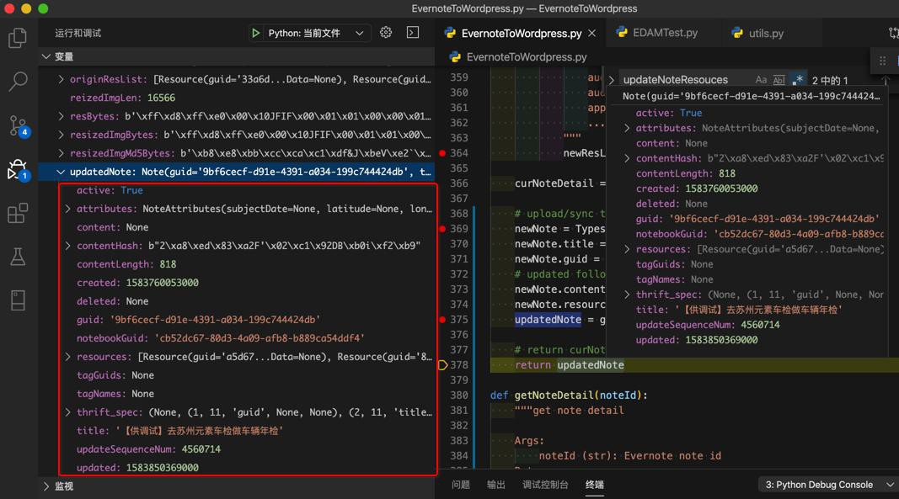The image size is (899, 499).
Task: Expand the resizedImgMd5Bytes variable
Action: [x=62, y=153]
